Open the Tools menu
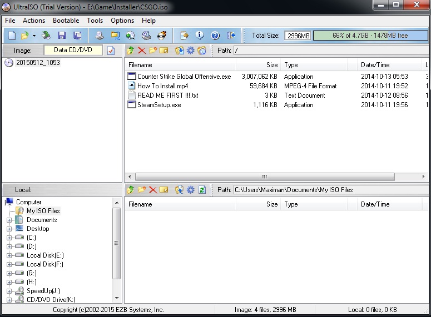Viewport: 431px width, 317px height. (95, 21)
